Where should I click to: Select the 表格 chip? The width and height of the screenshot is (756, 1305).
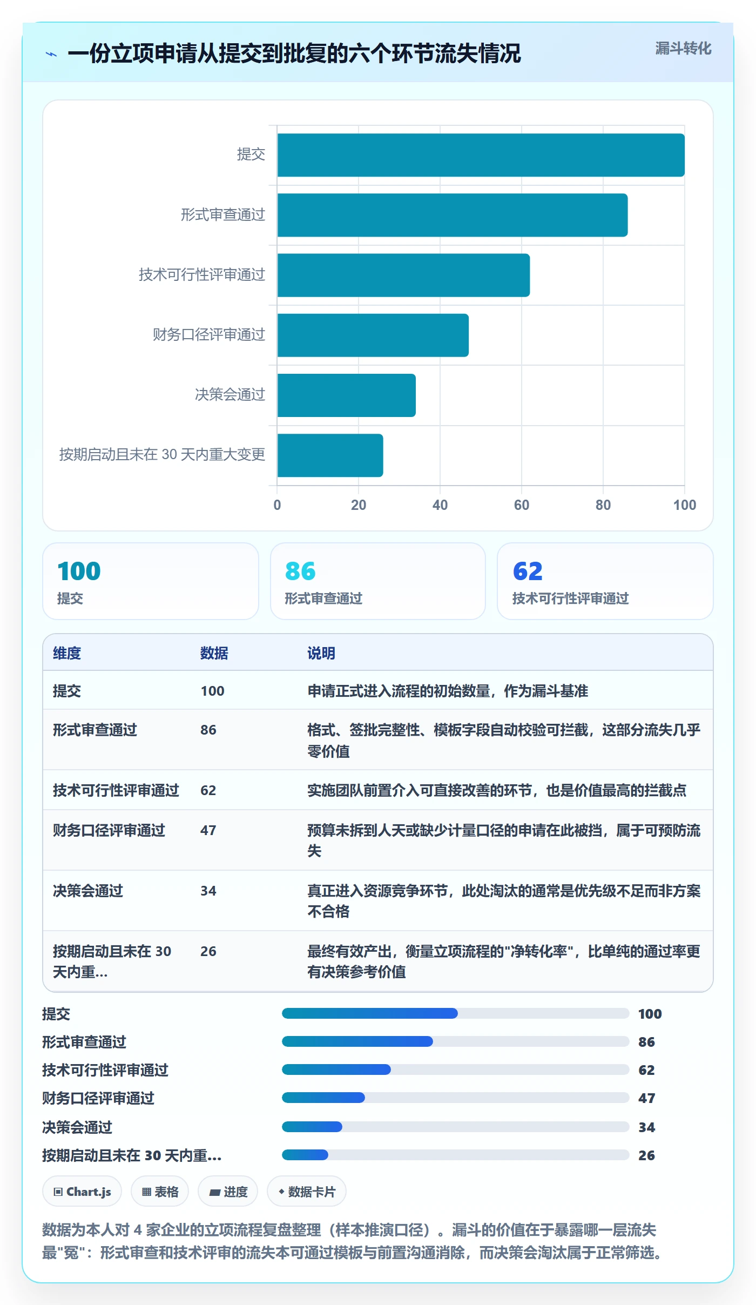coord(160,1192)
